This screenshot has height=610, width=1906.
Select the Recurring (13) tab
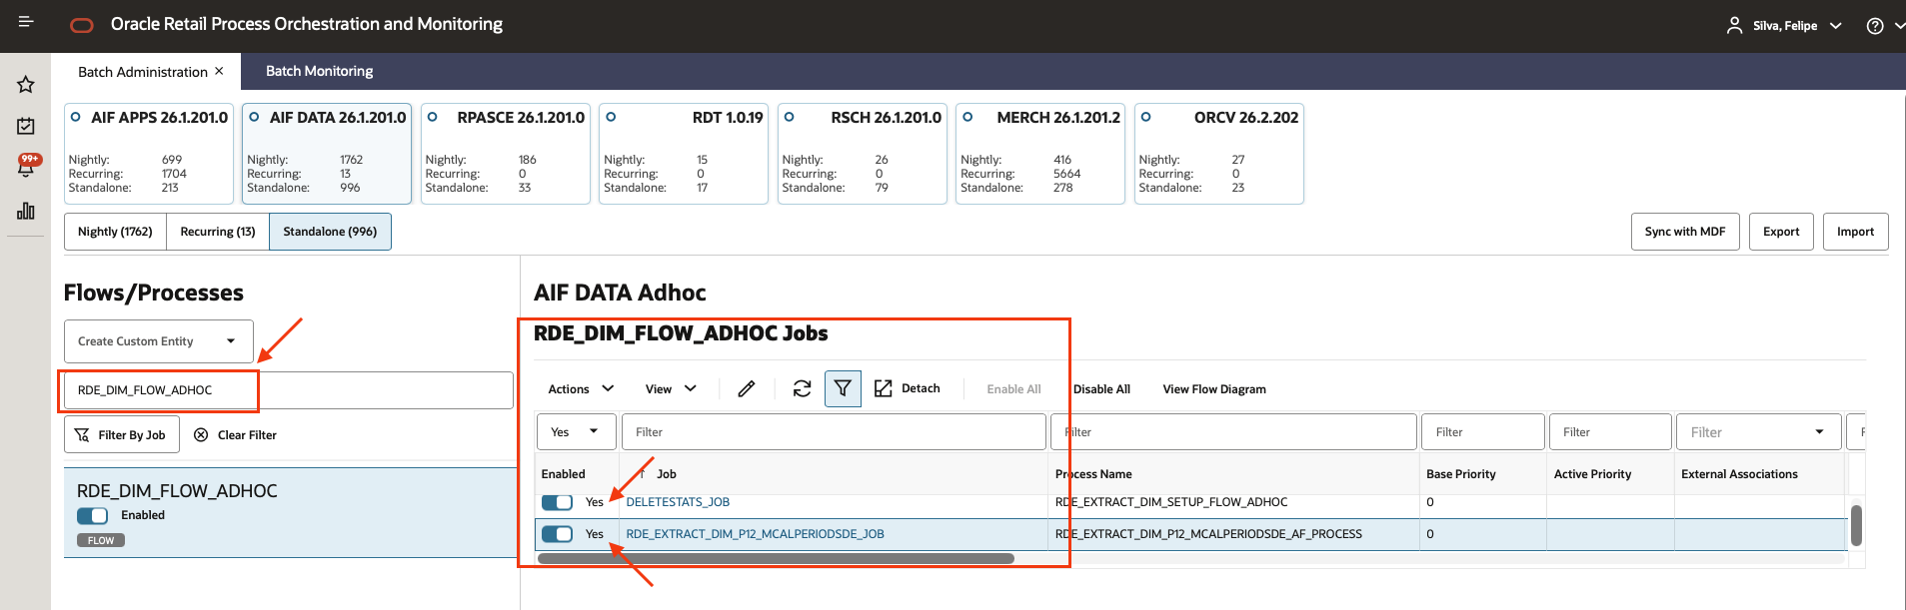pos(218,232)
